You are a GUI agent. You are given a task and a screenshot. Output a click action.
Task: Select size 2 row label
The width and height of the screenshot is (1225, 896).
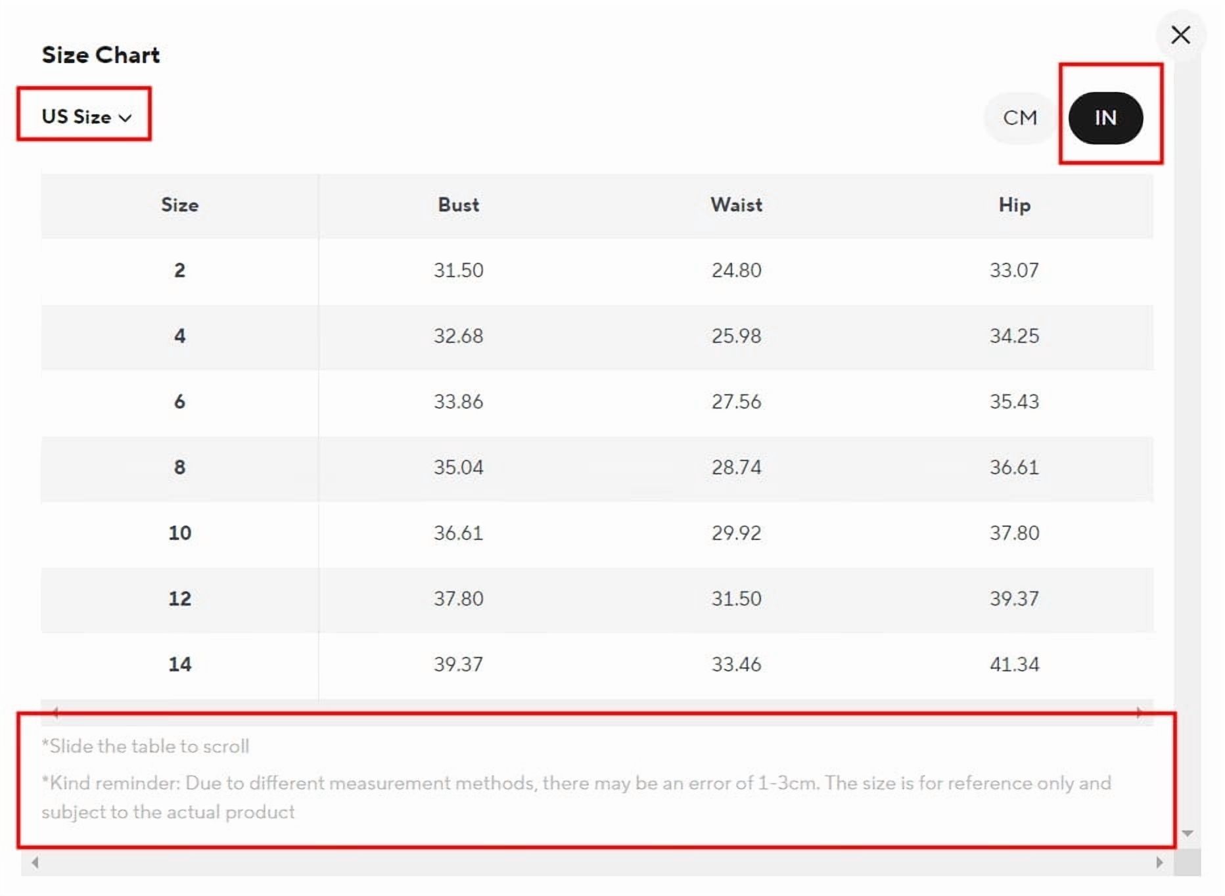click(x=179, y=270)
